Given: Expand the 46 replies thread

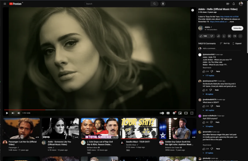Looking at the screenshot, I should [208, 94].
